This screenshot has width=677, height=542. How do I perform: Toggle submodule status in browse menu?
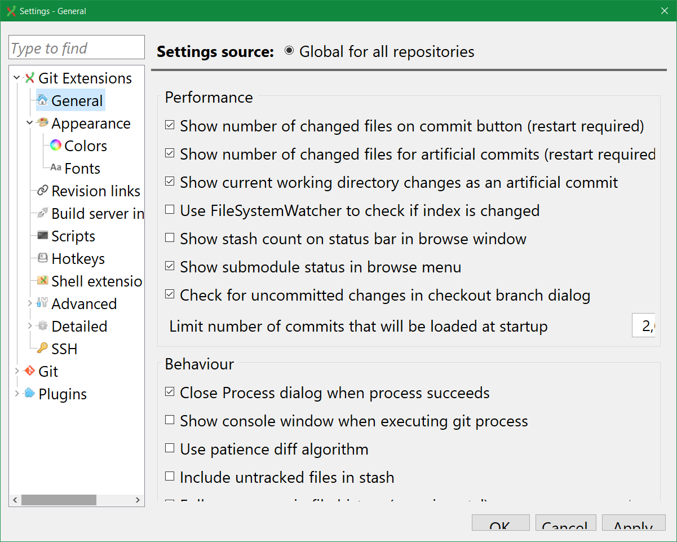pos(170,266)
